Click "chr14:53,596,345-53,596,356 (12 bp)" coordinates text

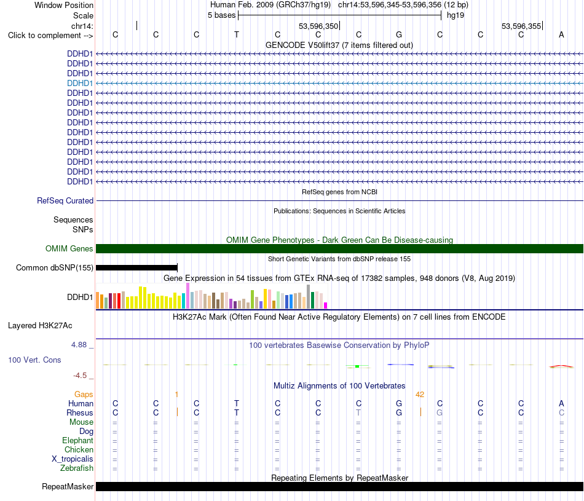tap(403, 5)
